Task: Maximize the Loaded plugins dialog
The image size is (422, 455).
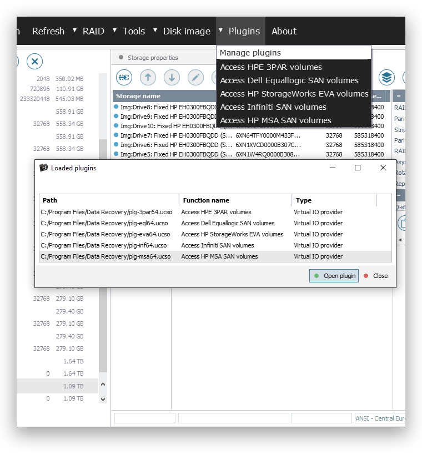Action: pos(358,168)
